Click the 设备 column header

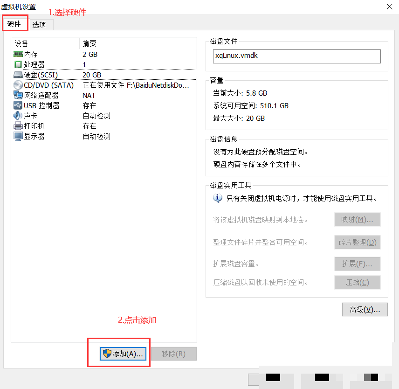[46, 43]
